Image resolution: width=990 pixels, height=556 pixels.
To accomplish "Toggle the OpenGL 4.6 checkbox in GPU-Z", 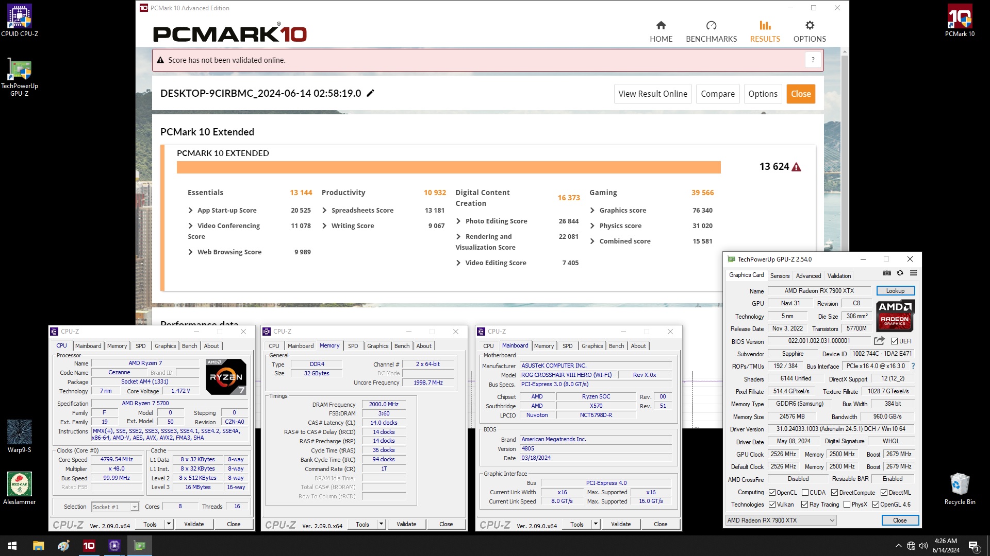I will coord(876,505).
